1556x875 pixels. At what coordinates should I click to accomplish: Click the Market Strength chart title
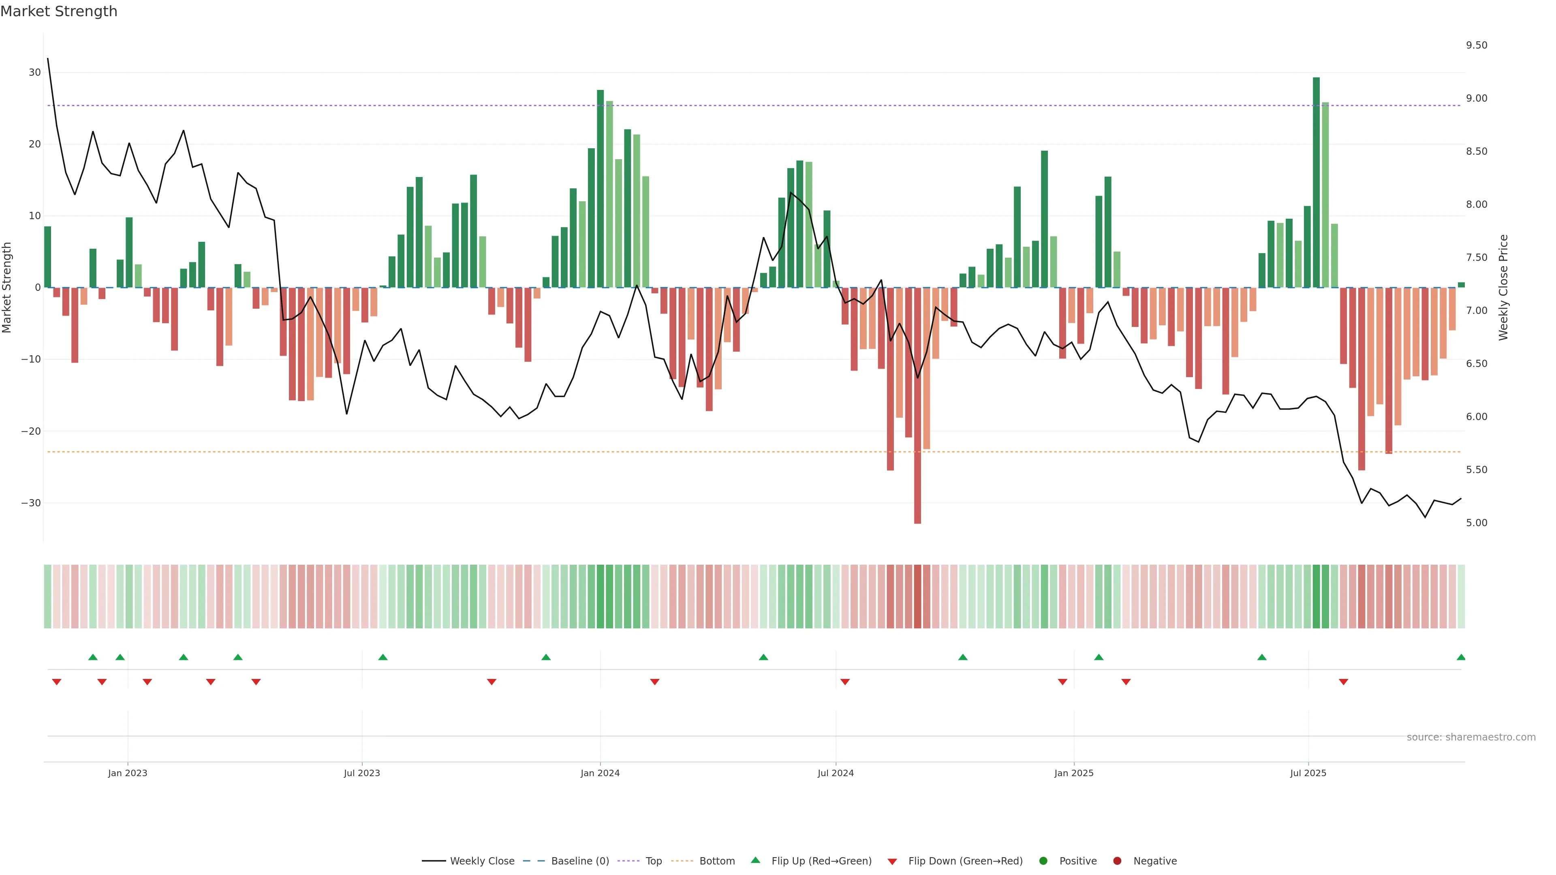[x=59, y=11]
